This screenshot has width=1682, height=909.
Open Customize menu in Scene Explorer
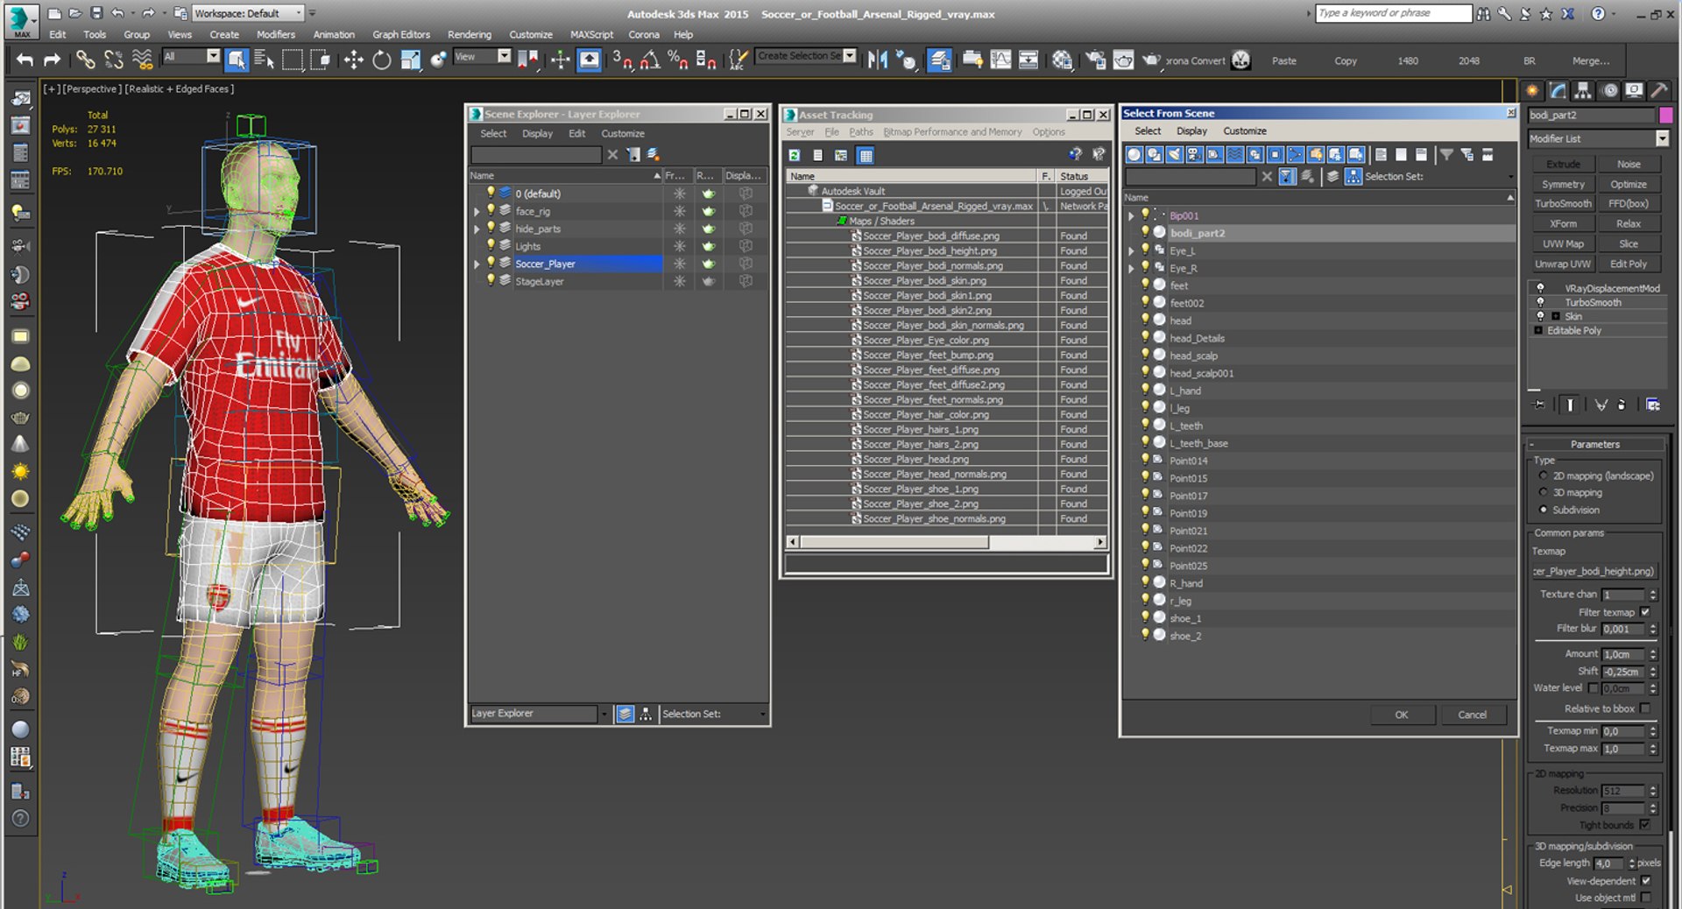pyautogui.click(x=622, y=134)
